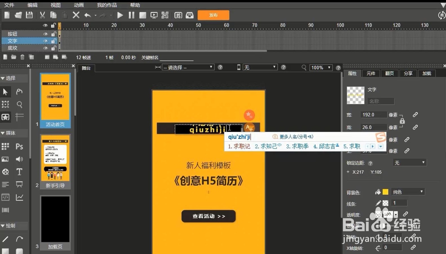Select the Ps import tool
Viewport: 446px width, 254px height.
19,146
